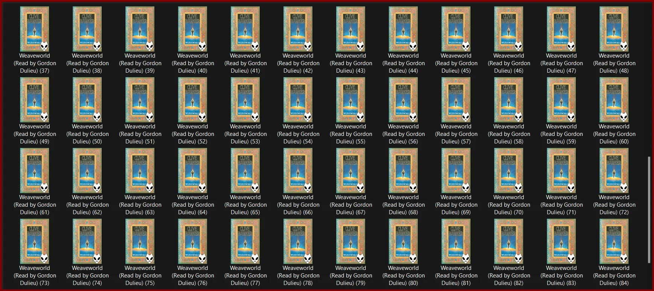Image resolution: width=654 pixels, height=291 pixels.
Task: Pick the cover thumbnail of Weaveworld (83)
Action: (561, 241)
